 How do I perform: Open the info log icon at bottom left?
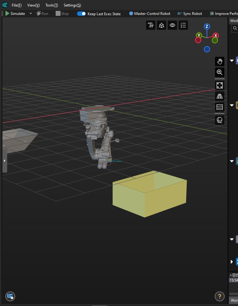10,296
